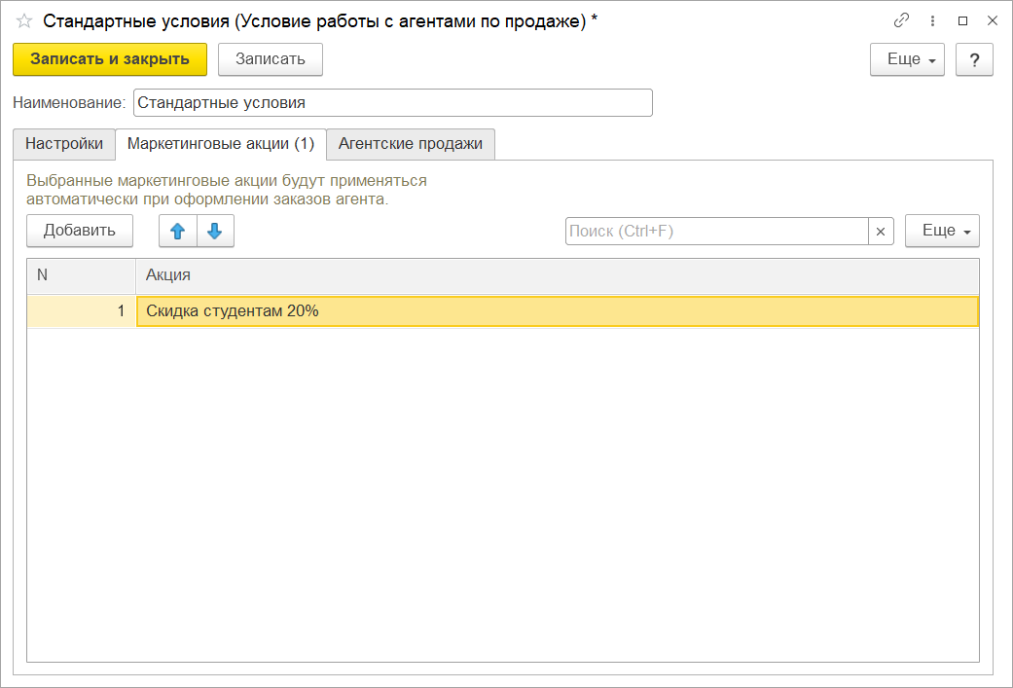Open the three-dot window options menu
Viewport: 1013px width, 688px height.
click(932, 20)
